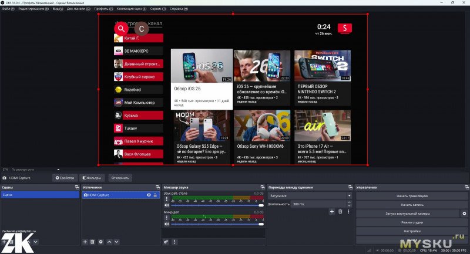The height and width of the screenshot is (254, 470).
Task: Enable Режим студии
Action: (412, 222)
